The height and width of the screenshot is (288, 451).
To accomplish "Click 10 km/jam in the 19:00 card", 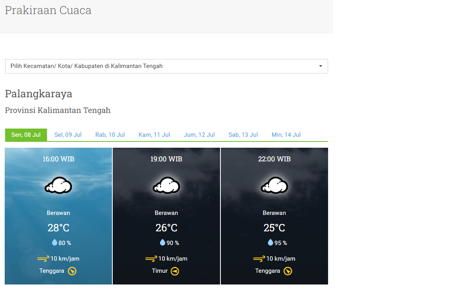I will pyautogui.click(x=173, y=259).
